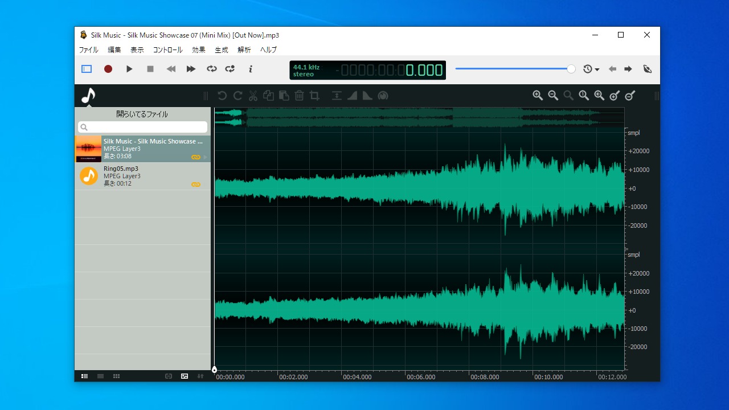Screen dimensions: 729x410
Task: Click the Fast Forward button
Action: (191, 69)
